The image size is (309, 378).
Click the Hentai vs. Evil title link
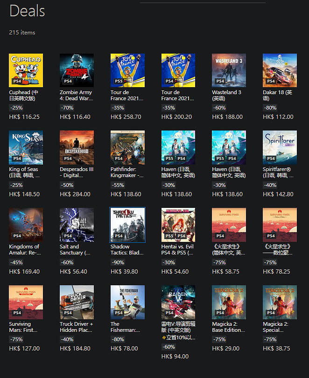tap(178, 249)
